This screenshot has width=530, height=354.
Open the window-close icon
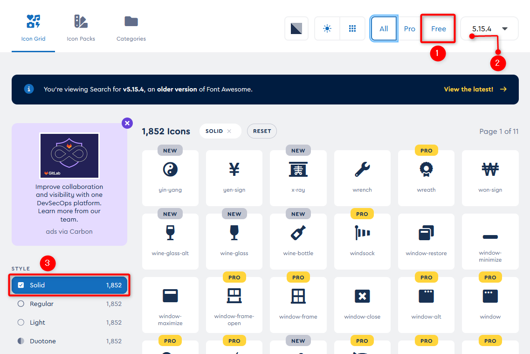(x=362, y=305)
